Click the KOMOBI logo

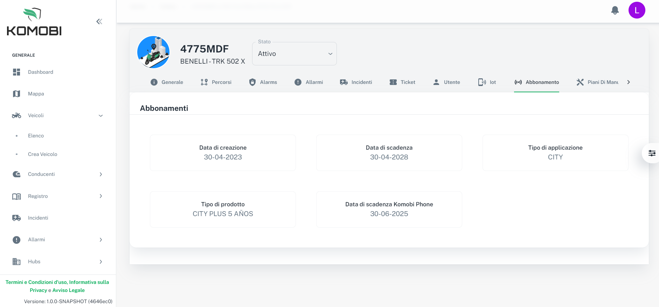pos(34,22)
